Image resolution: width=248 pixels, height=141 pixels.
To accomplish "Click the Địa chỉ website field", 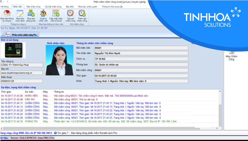I will click(21, 73).
